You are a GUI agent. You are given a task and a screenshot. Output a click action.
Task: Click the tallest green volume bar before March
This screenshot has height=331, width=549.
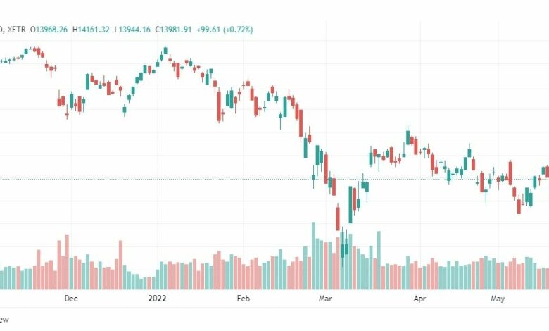tap(313, 256)
